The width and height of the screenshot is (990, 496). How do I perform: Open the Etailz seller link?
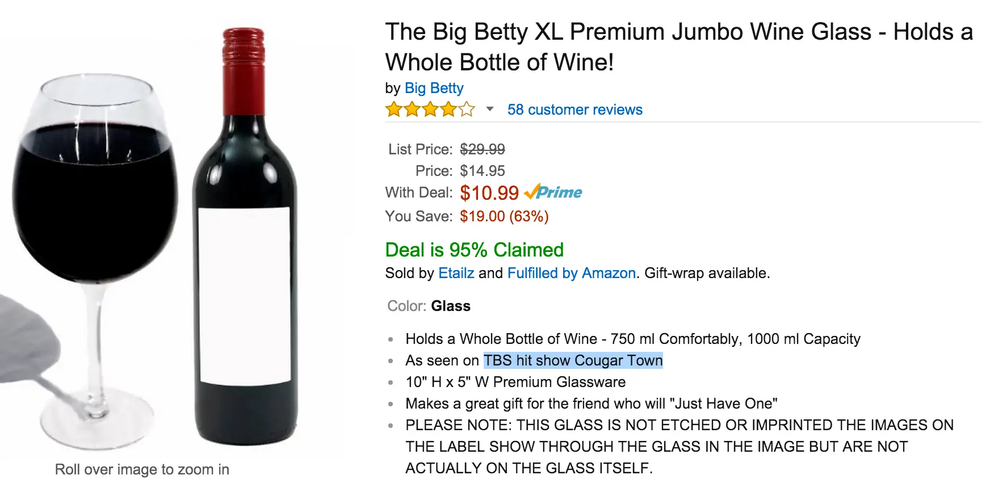[456, 273]
